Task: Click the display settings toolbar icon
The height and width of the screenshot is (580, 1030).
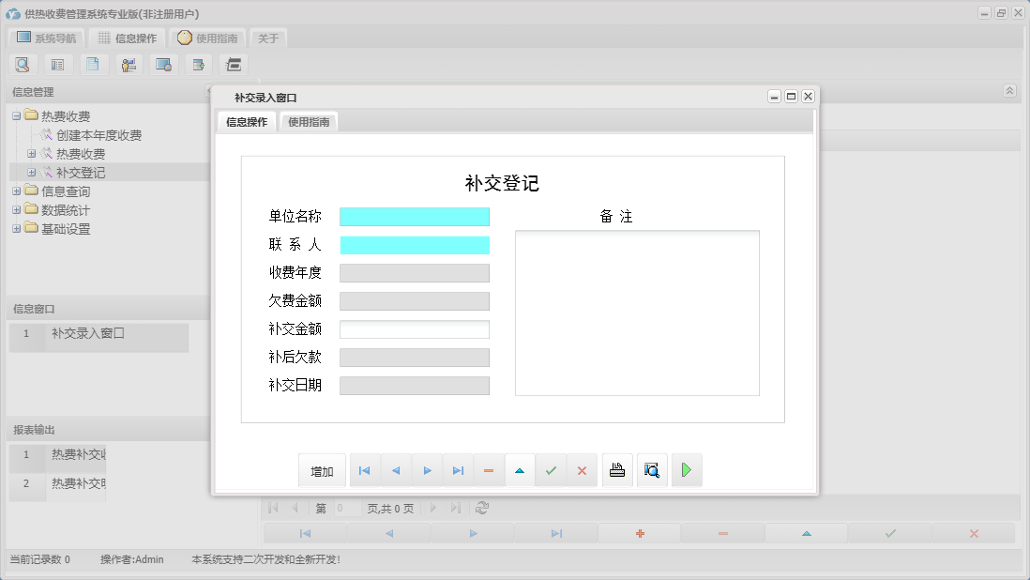Action: pyautogui.click(x=163, y=64)
